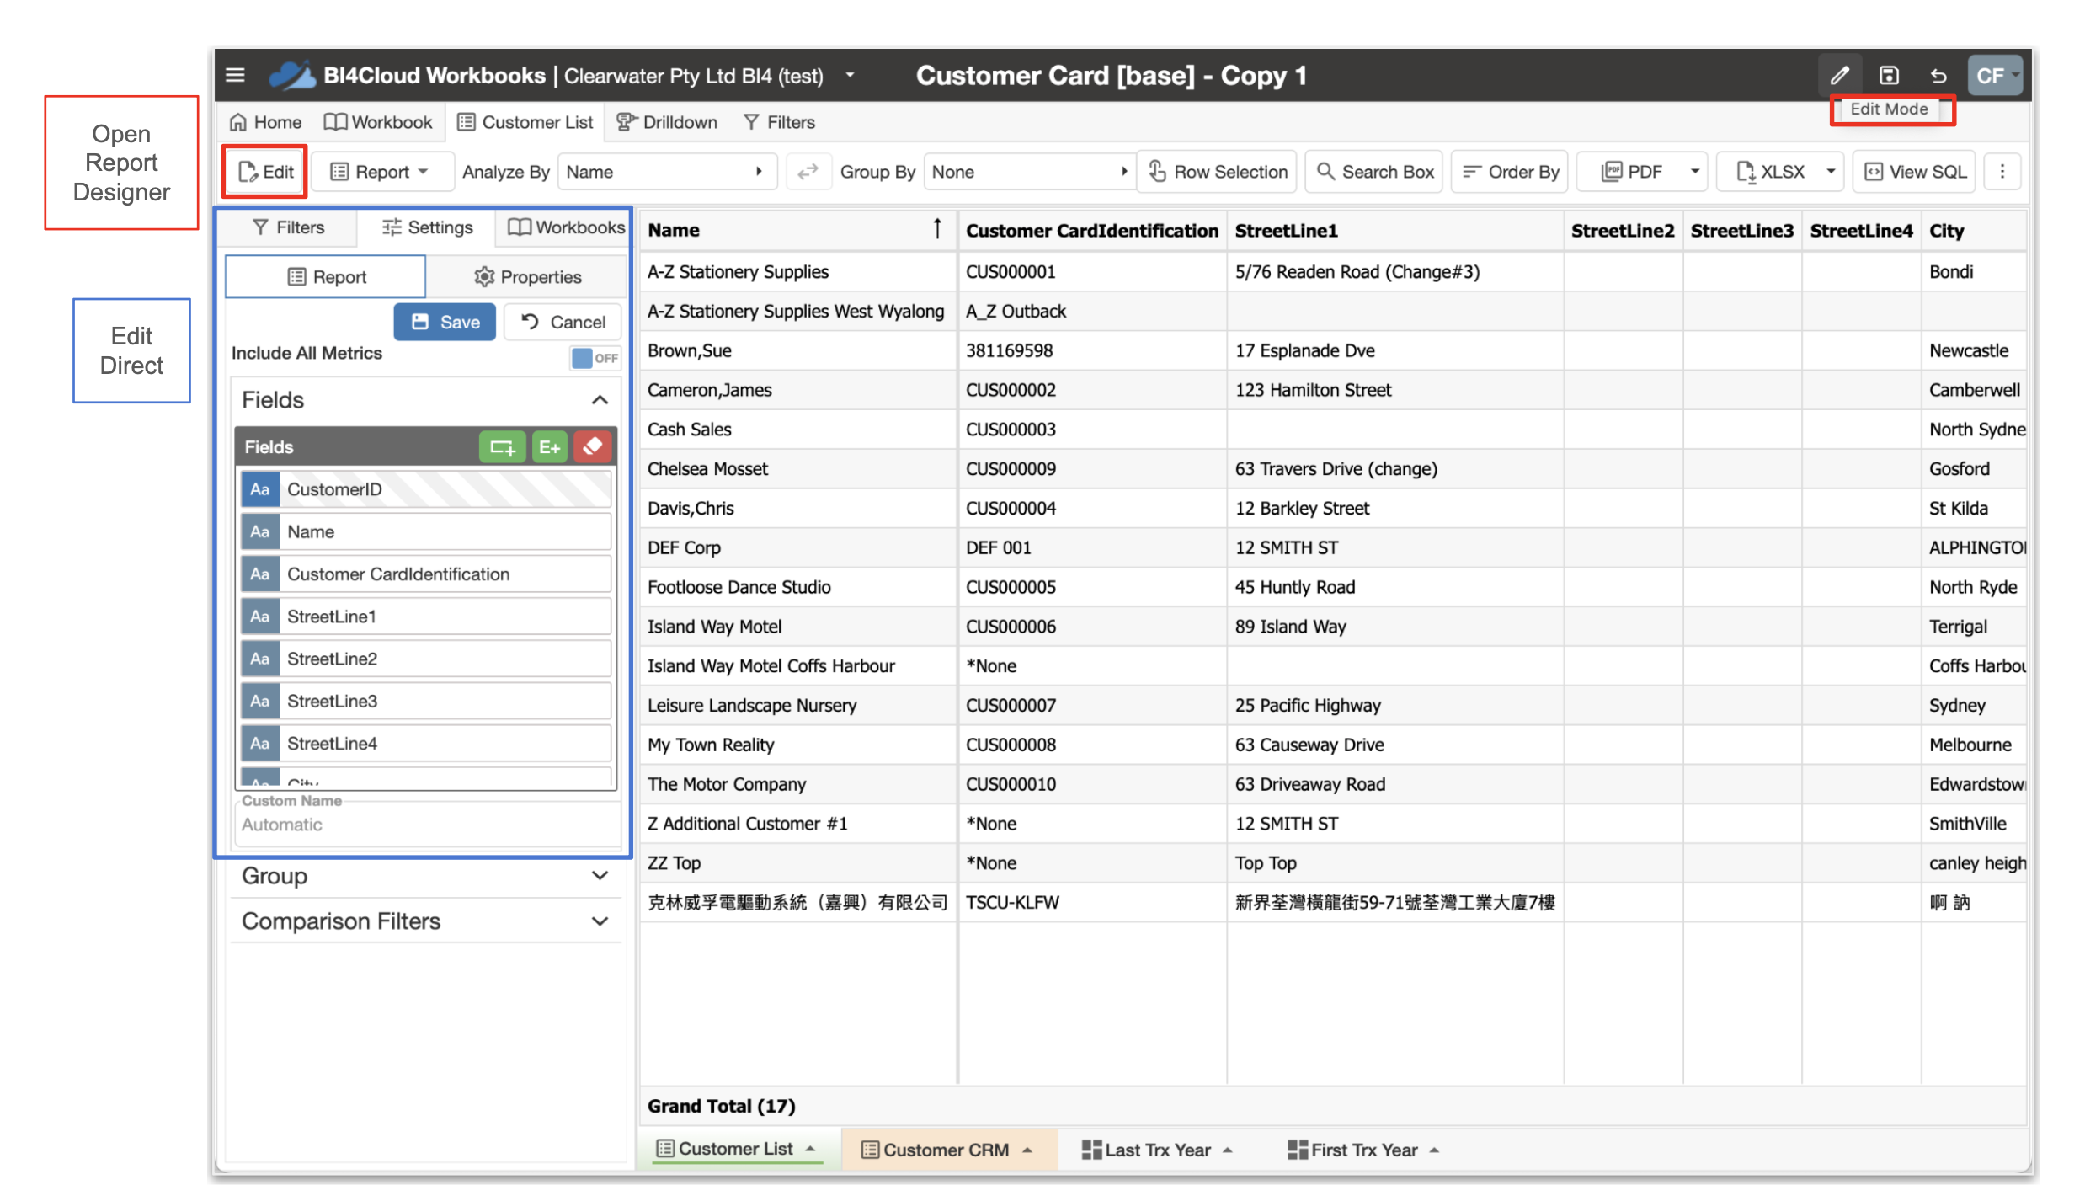Click the Row Selection button
The height and width of the screenshot is (1201, 2085).
pos(1218,172)
